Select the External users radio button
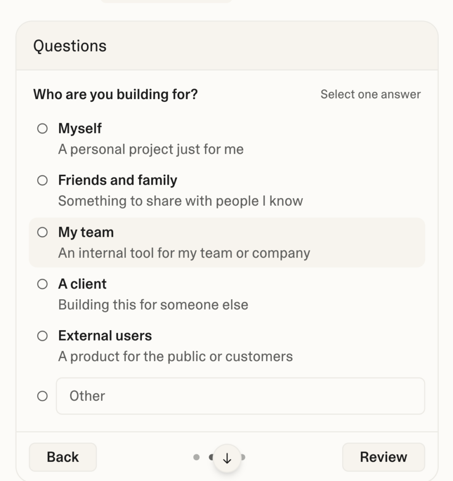The image size is (453, 481). (42, 336)
